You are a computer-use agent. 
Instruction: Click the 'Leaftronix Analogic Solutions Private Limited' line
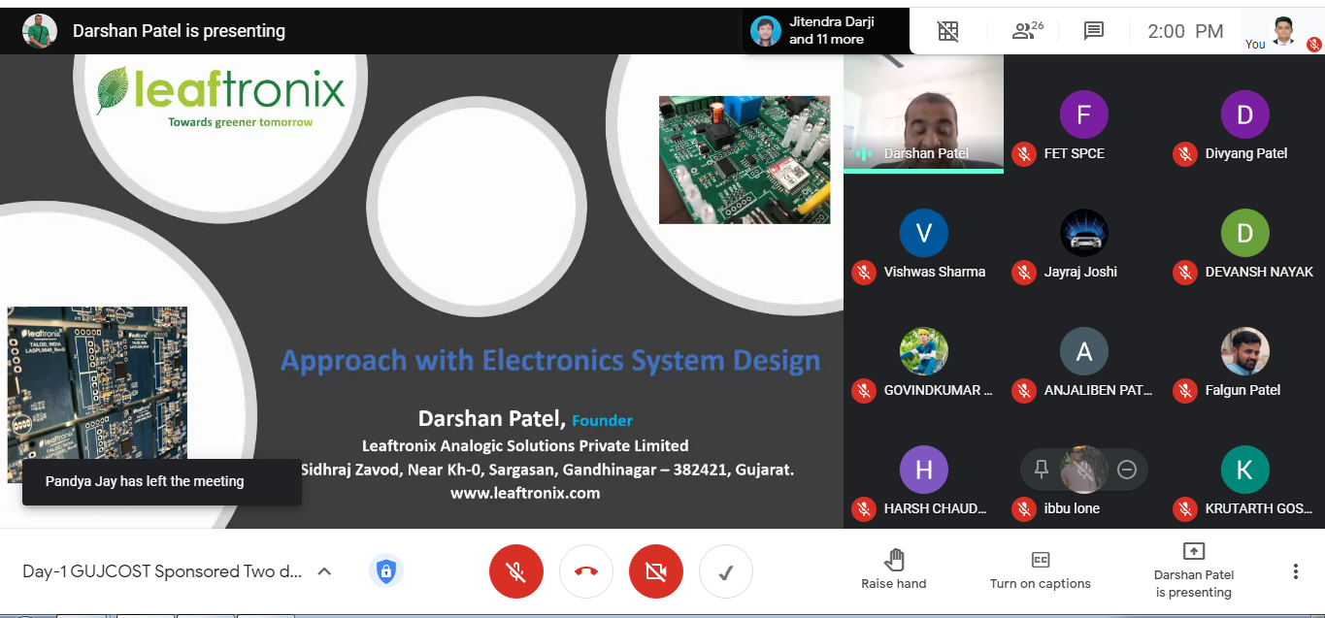point(525,445)
